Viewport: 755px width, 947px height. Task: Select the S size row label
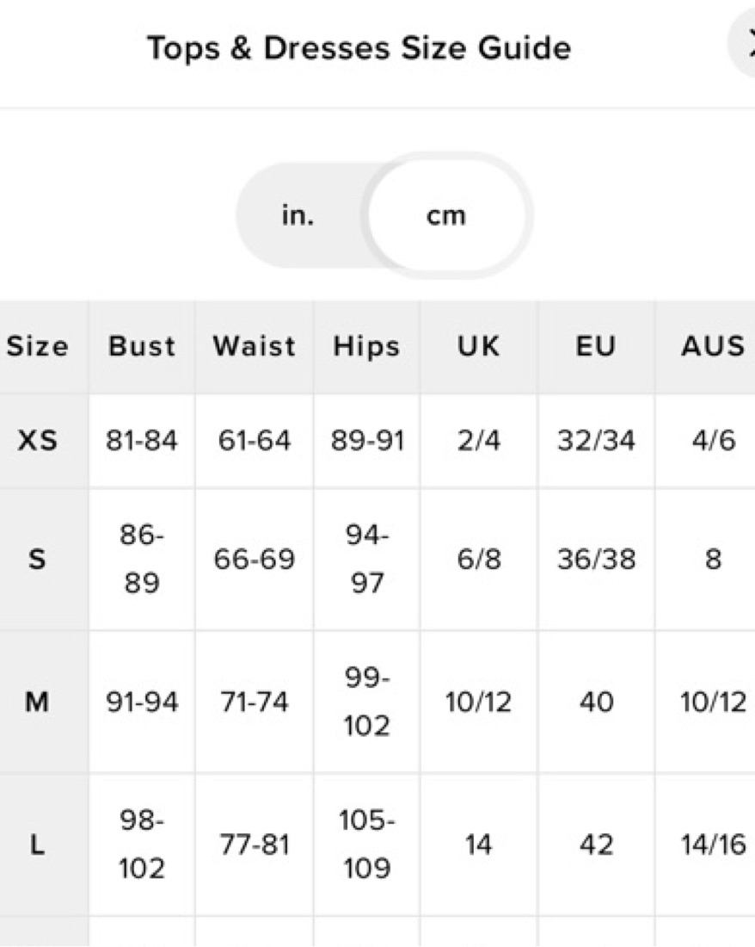(x=38, y=560)
